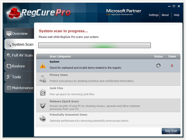
Task: Click 'Ensure security of your PC' description
Action: pyautogui.click(x=95, y=107)
